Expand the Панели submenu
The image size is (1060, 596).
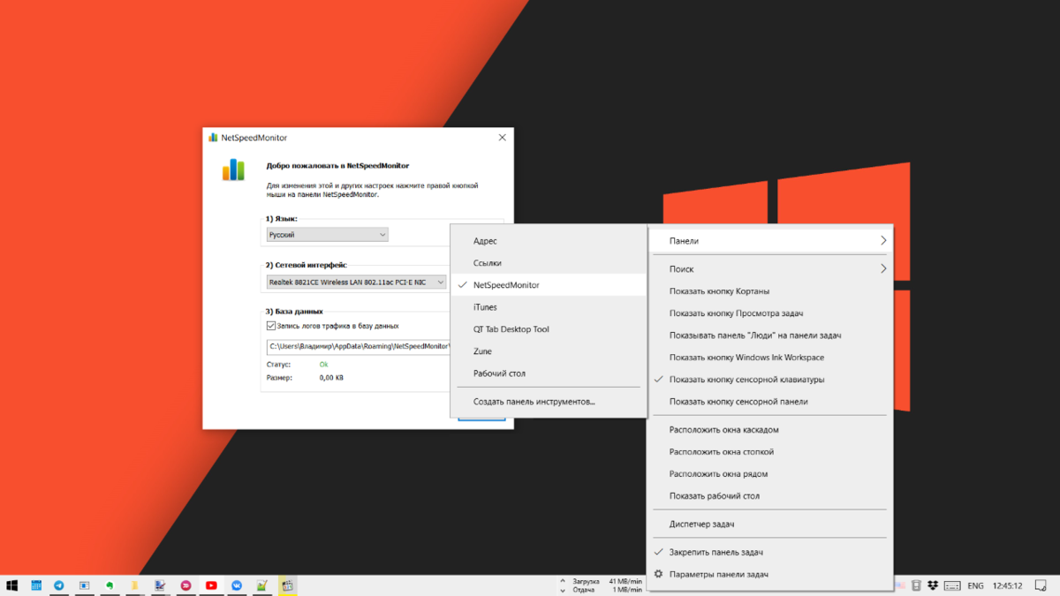pos(769,241)
